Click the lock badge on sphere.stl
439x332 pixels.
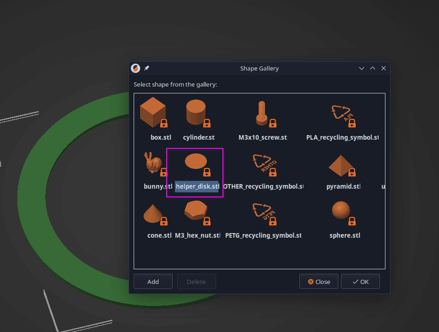point(352,221)
